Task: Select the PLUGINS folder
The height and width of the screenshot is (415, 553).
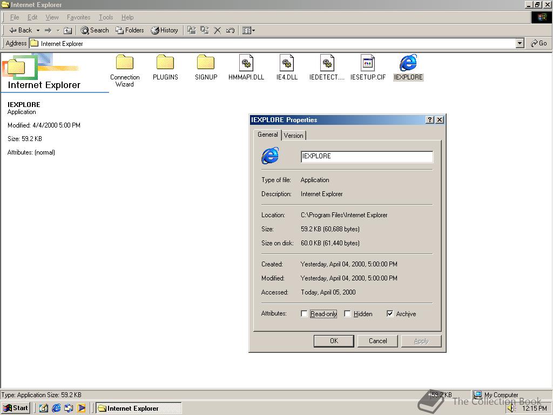Action: point(165,68)
